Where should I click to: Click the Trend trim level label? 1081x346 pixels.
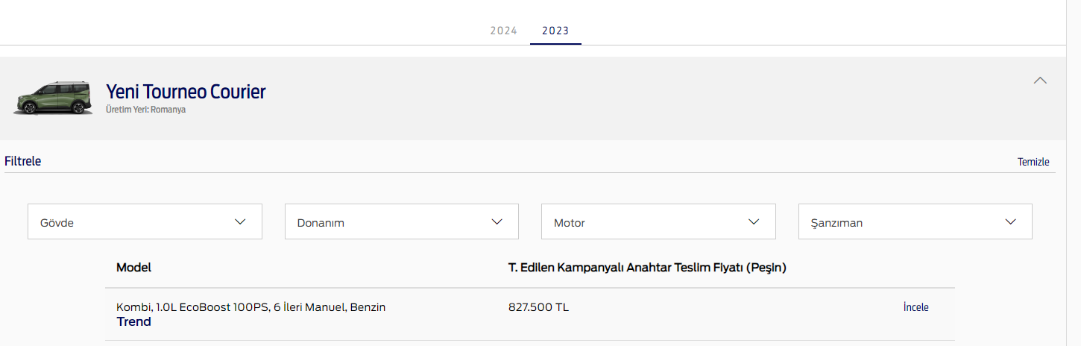pyautogui.click(x=134, y=322)
